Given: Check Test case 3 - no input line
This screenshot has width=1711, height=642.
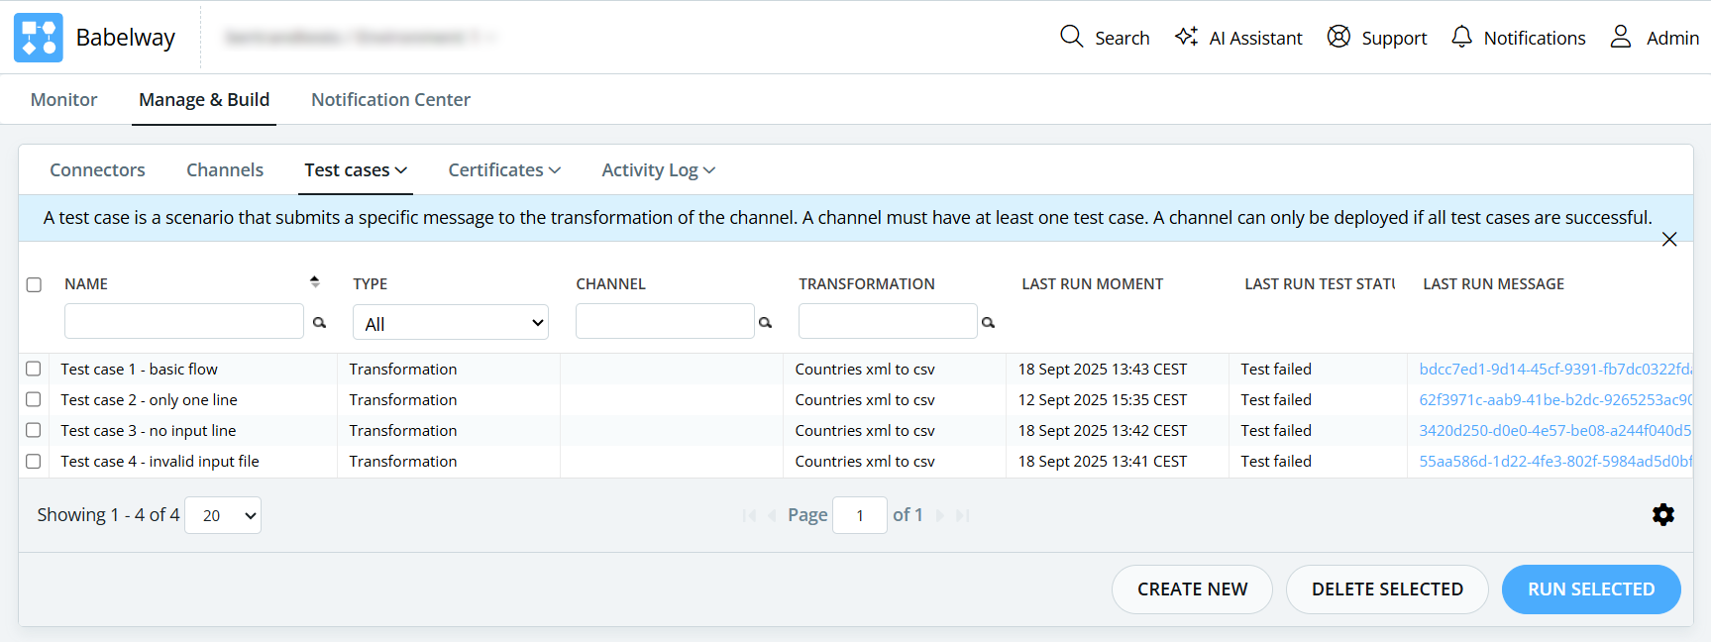Looking at the screenshot, I should coord(34,430).
